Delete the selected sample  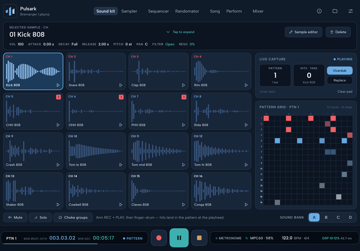coord(338,32)
